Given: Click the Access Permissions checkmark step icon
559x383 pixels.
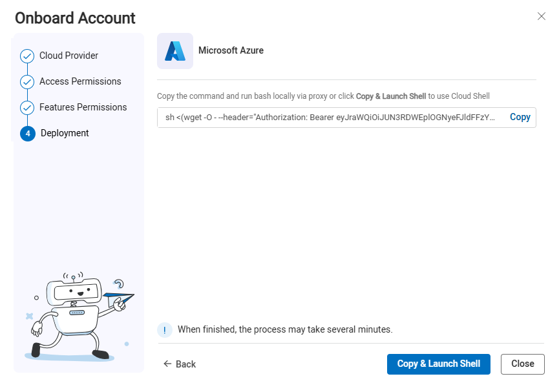Looking at the screenshot, I should (x=27, y=82).
